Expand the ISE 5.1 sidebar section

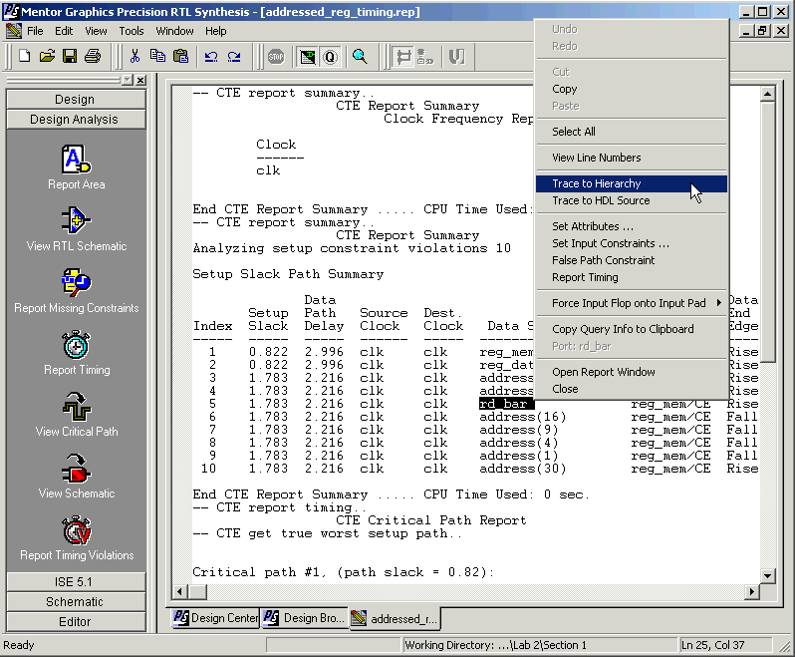coord(76,582)
